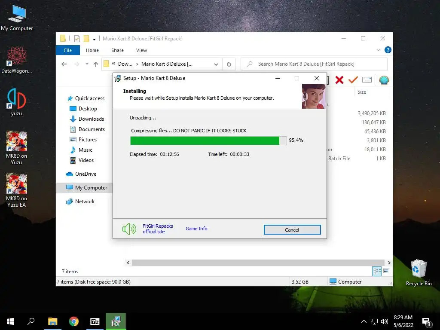Expand the Explorer ribbon chevron
The width and height of the screenshot is (440, 330).
[378, 50]
